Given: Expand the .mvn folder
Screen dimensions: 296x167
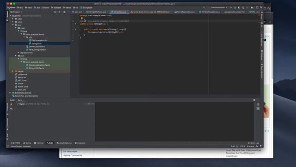Looking at the screenshot, I should tap(13, 22).
